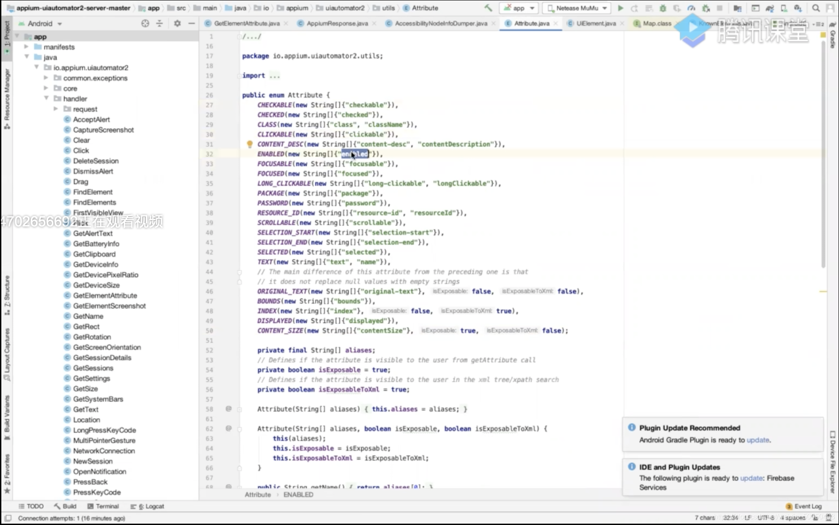Open Project panel gear settings

pyautogui.click(x=177, y=24)
